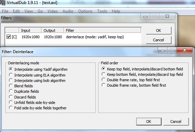Screen dimensions: 195x132
Task: Select the deinterlace filter row in list
Action: (73, 37)
